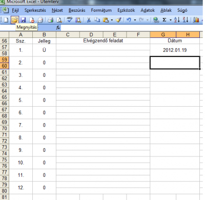Select the 'Dátum' header cell
Viewport: 205px width, 200px height.
coord(175,41)
